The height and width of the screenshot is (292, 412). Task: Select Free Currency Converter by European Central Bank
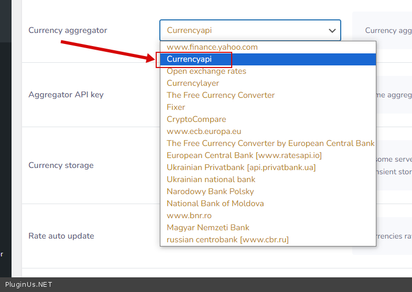tap(270, 143)
